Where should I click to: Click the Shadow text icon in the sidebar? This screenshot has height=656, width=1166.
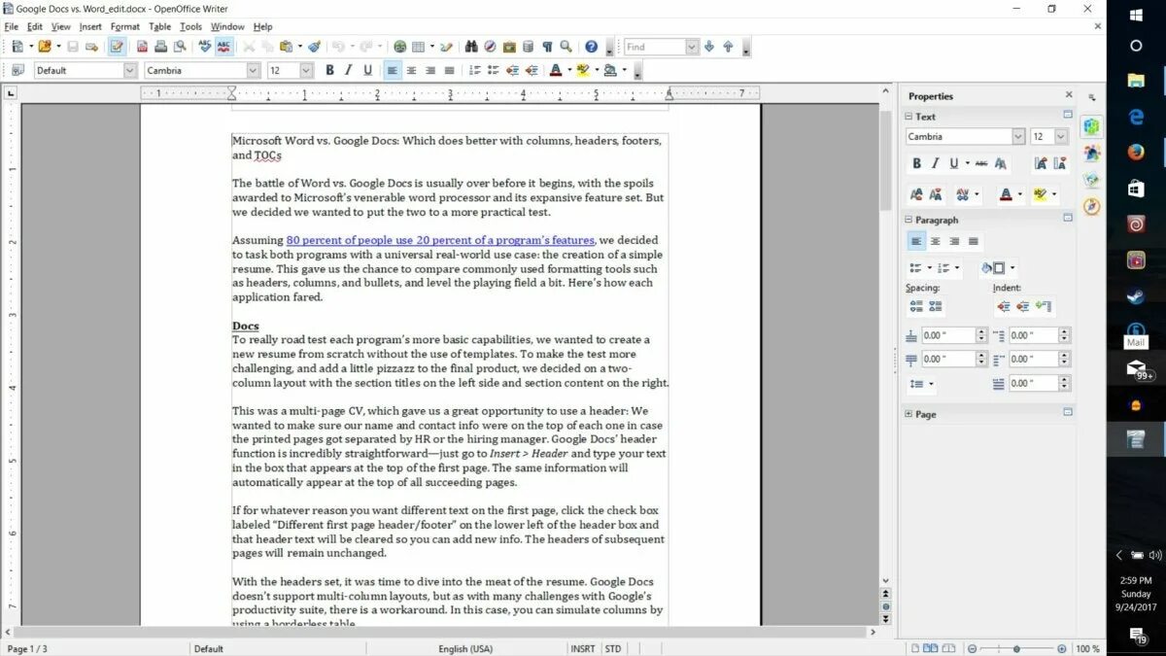tap(1001, 163)
